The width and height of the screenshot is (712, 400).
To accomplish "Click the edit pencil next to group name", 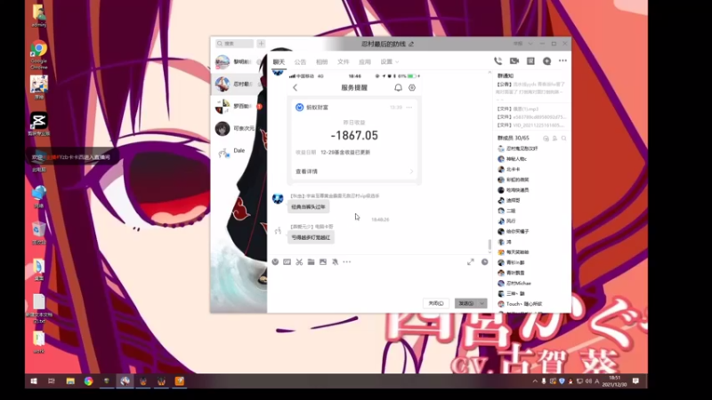I will [x=411, y=44].
